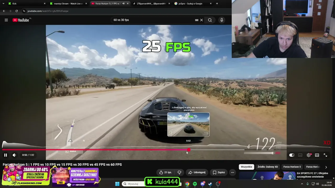Close the 'marekyt Stream' browser tab

click(x=86, y=4)
